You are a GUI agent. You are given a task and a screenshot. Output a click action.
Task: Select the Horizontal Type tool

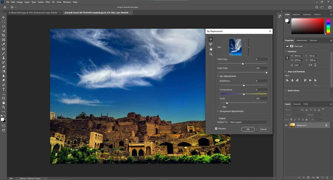coord(3,89)
